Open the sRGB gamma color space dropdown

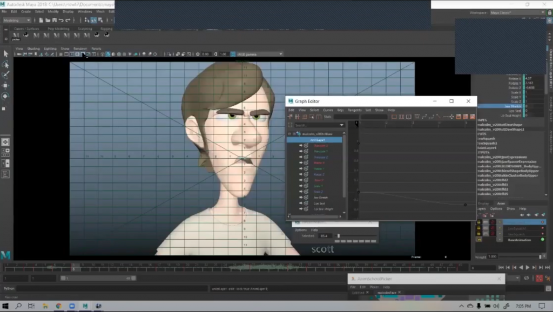coord(260,55)
